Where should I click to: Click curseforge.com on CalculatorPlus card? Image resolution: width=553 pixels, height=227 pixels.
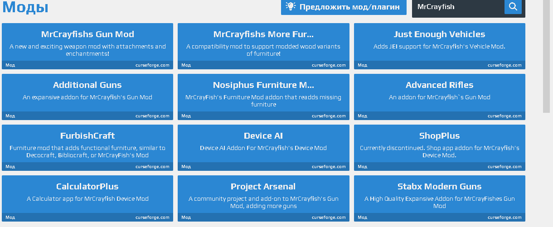[x=152, y=217]
